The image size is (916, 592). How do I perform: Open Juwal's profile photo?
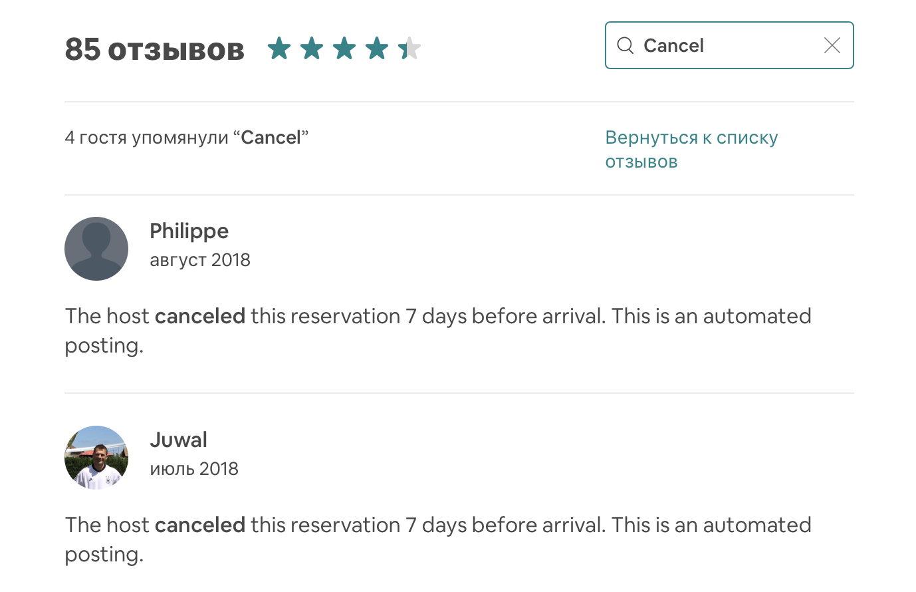[x=96, y=458]
